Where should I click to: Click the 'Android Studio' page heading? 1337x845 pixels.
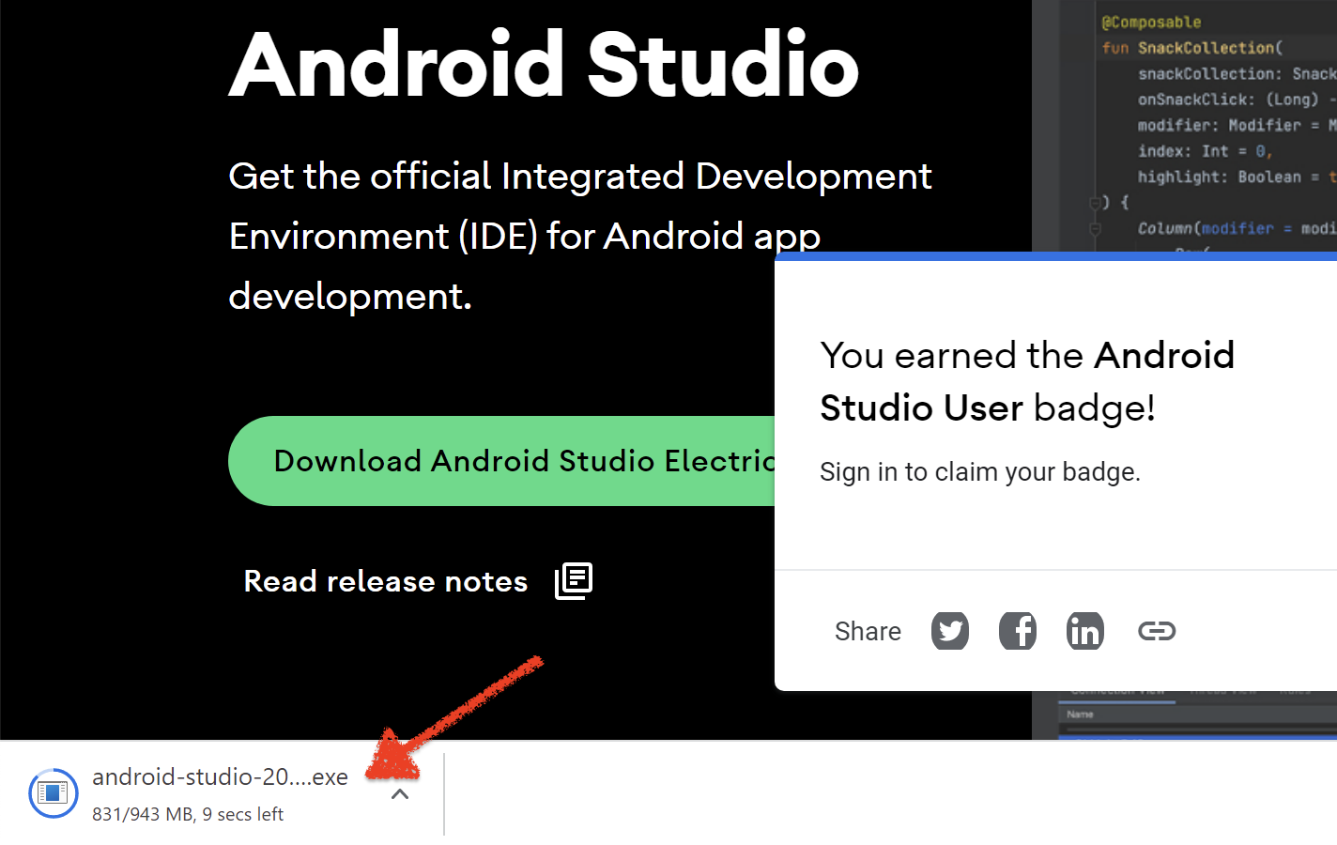(545, 64)
